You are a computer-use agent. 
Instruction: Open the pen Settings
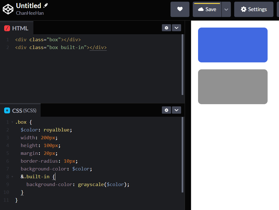254,9
